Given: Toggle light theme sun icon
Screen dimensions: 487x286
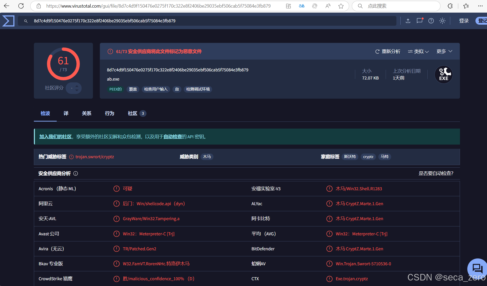Looking at the screenshot, I should coord(442,21).
